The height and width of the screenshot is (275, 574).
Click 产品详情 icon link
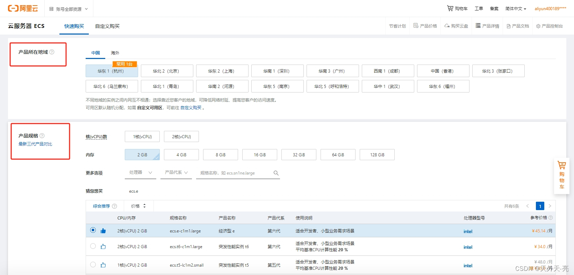point(487,26)
